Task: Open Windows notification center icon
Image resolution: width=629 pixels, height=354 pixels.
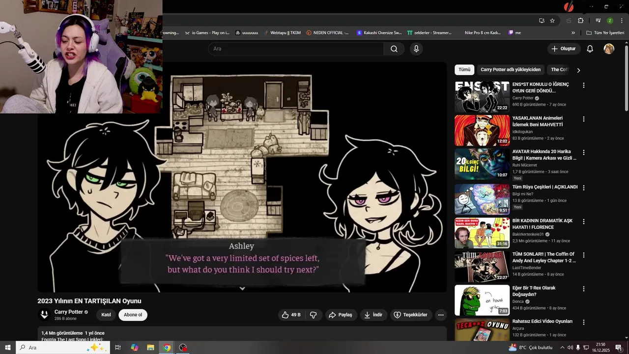Action: point(618,348)
